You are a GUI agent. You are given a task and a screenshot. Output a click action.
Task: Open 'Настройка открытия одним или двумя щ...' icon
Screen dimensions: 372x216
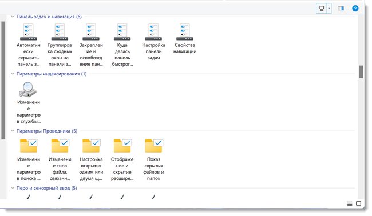click(x=92, y=146)
